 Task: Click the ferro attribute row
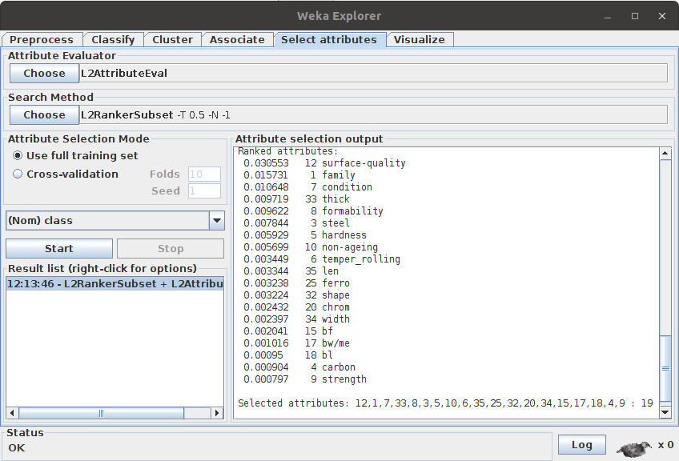click(296, 283)
